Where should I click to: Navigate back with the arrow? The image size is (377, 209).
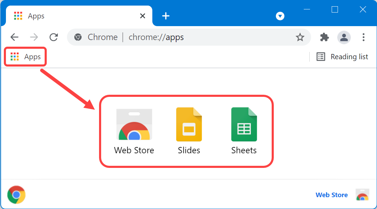point(14,37)
